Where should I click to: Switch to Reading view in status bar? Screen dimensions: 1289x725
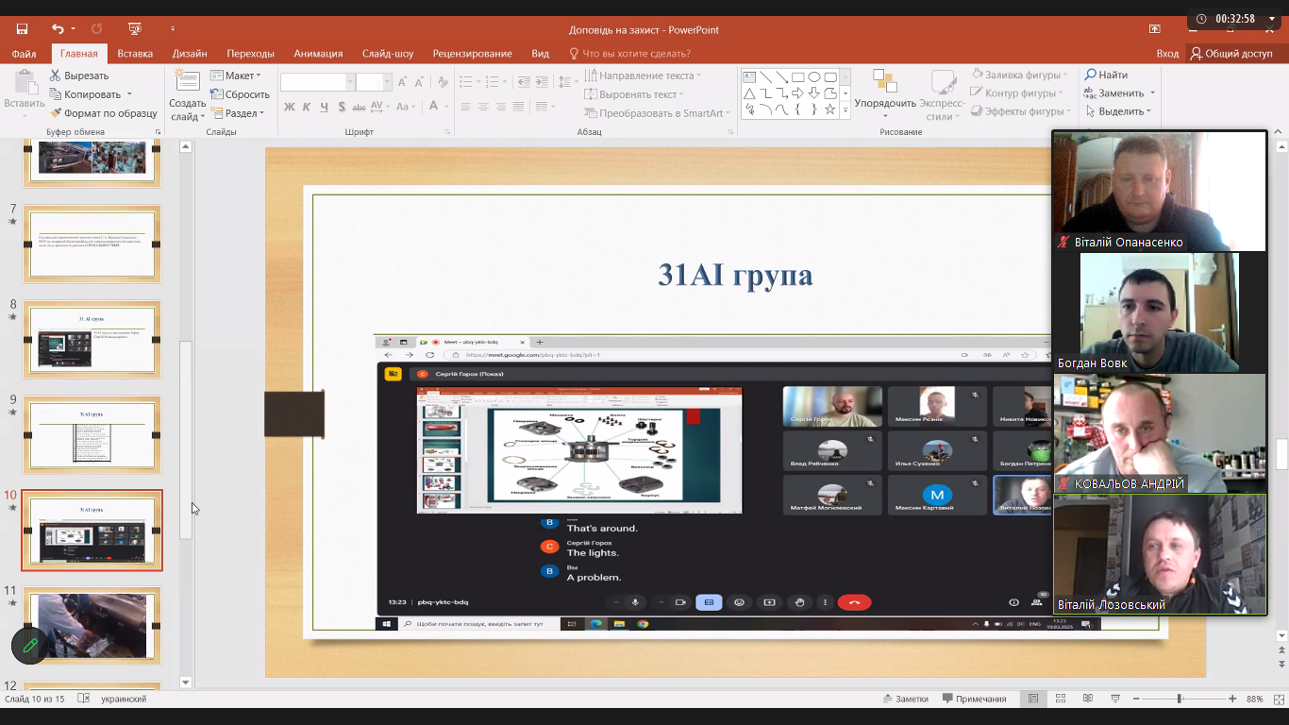tap(1088, 699)
